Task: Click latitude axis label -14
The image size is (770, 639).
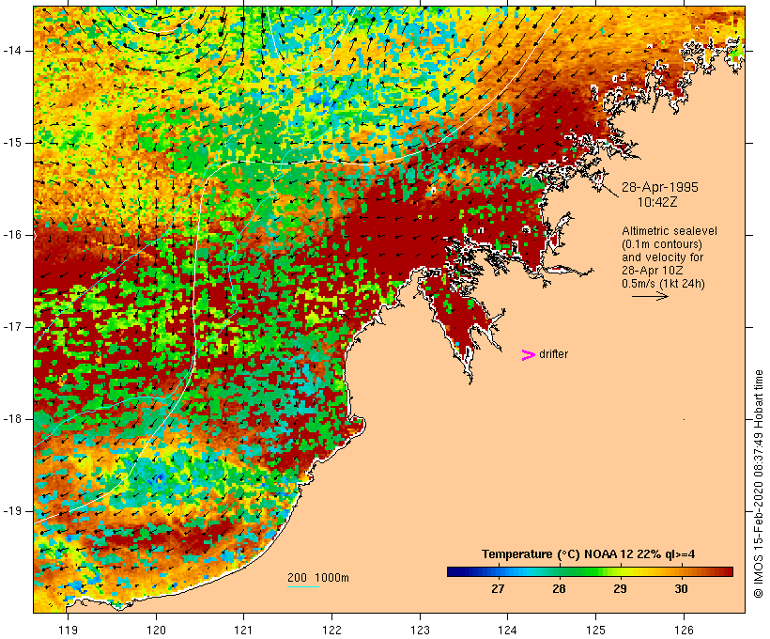Action: pos(12,51)
